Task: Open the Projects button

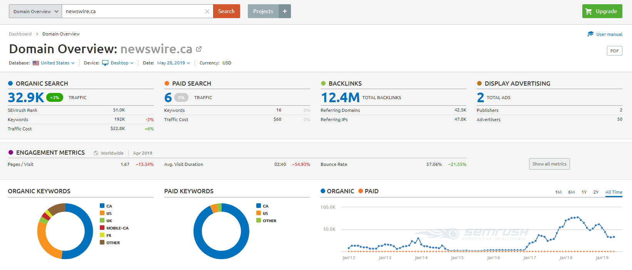Action: coord(263,11)
